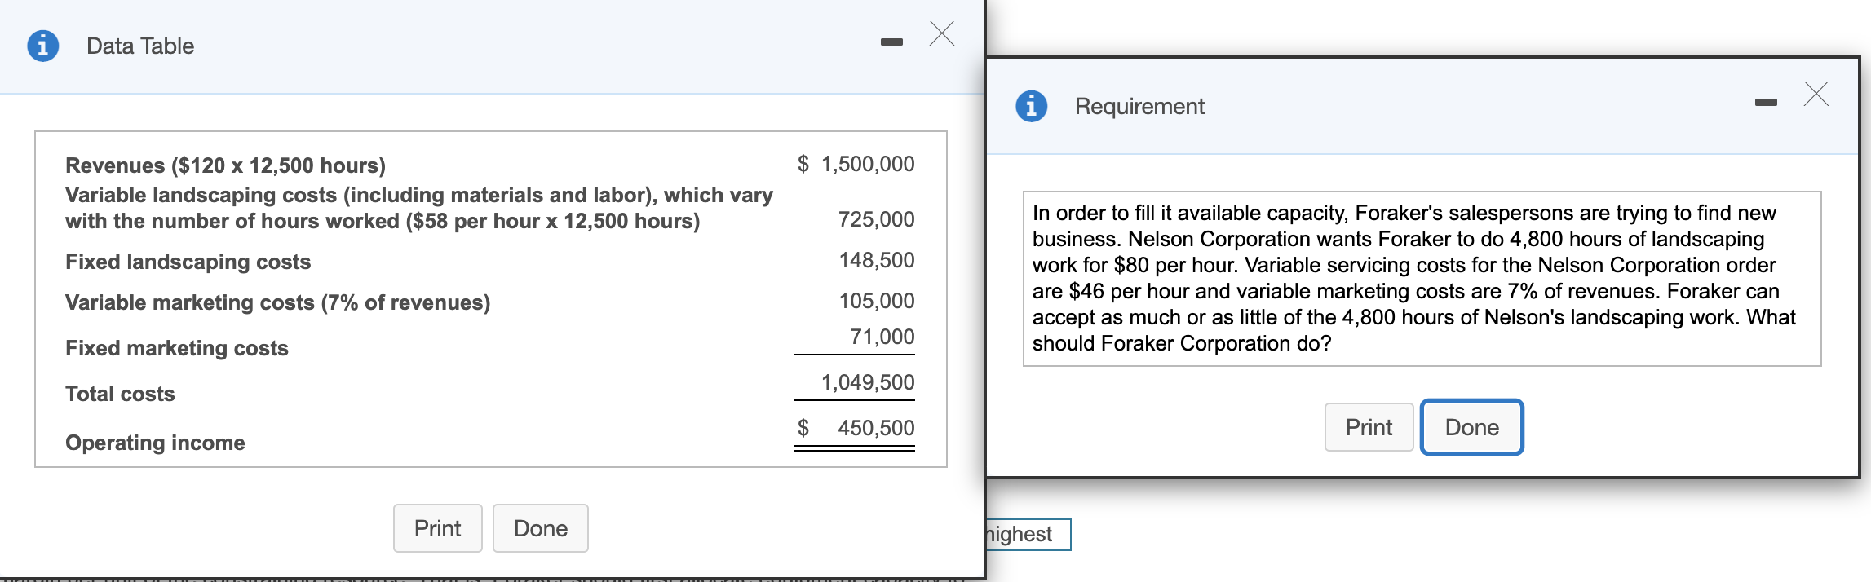
Task: Click the Data Table dialog title
Action: point(140,46)
